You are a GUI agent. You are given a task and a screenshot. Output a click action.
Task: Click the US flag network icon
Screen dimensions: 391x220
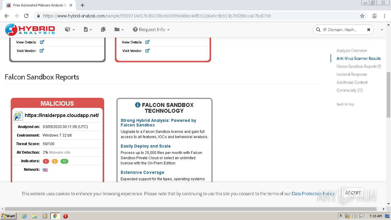click(45, 170)
